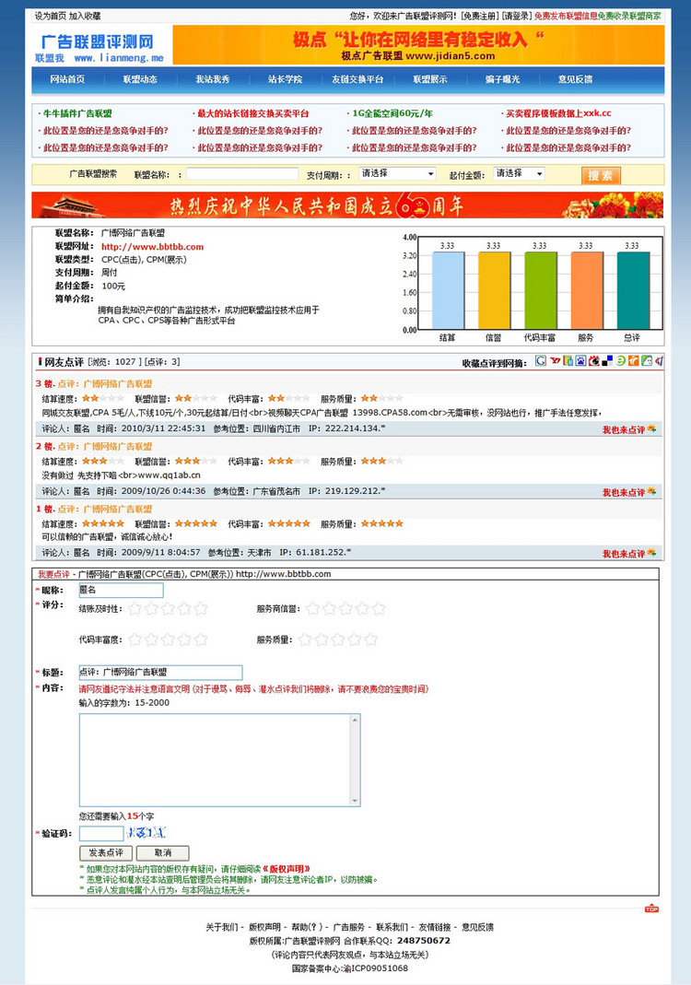
Task: Open 站长学院 navigation item
Action: 285,79
